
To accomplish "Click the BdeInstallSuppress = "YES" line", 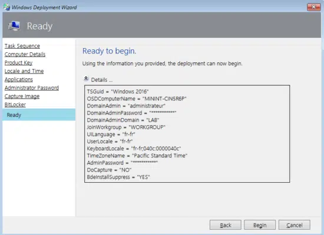I will [118, 177].
